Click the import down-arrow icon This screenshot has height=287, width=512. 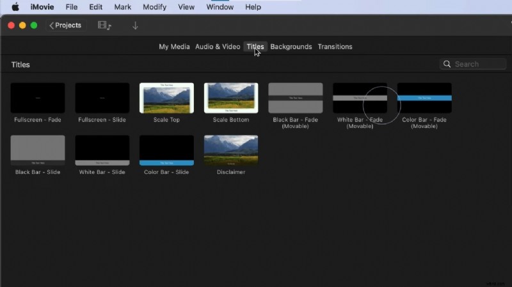[x=135, y=26]
